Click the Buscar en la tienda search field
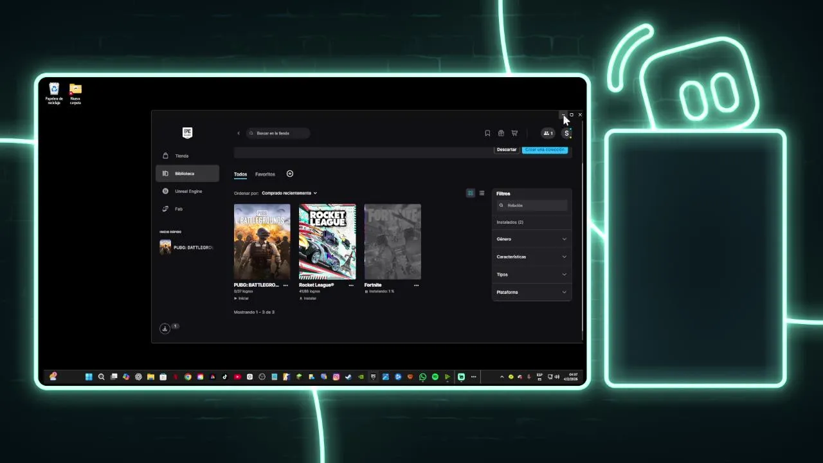Screen dimensions: 823x463 tap(278, 133)
